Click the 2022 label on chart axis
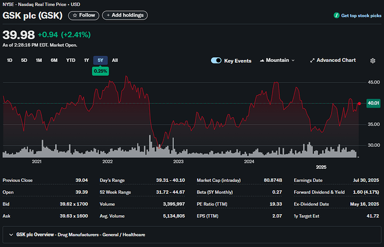The image size is (384, 247). click(x=107, y=161)
